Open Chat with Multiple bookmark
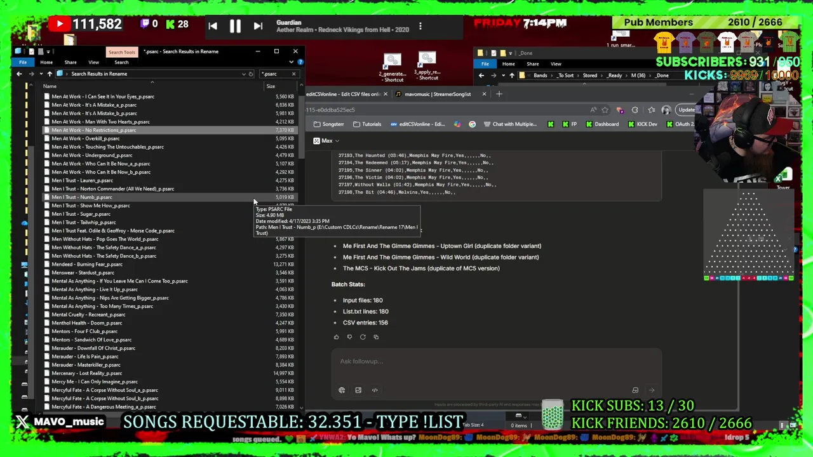Image resolution: width=813 pixels, height=457 pixels. point(510,124)
